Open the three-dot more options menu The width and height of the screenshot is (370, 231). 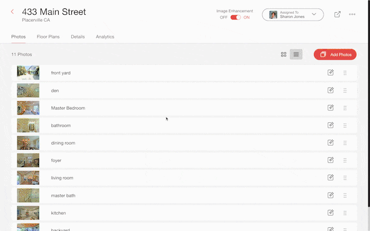(x=352, y=14)
